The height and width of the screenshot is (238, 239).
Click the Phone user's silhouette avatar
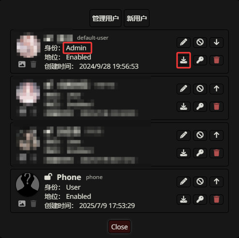coord(28,185)
